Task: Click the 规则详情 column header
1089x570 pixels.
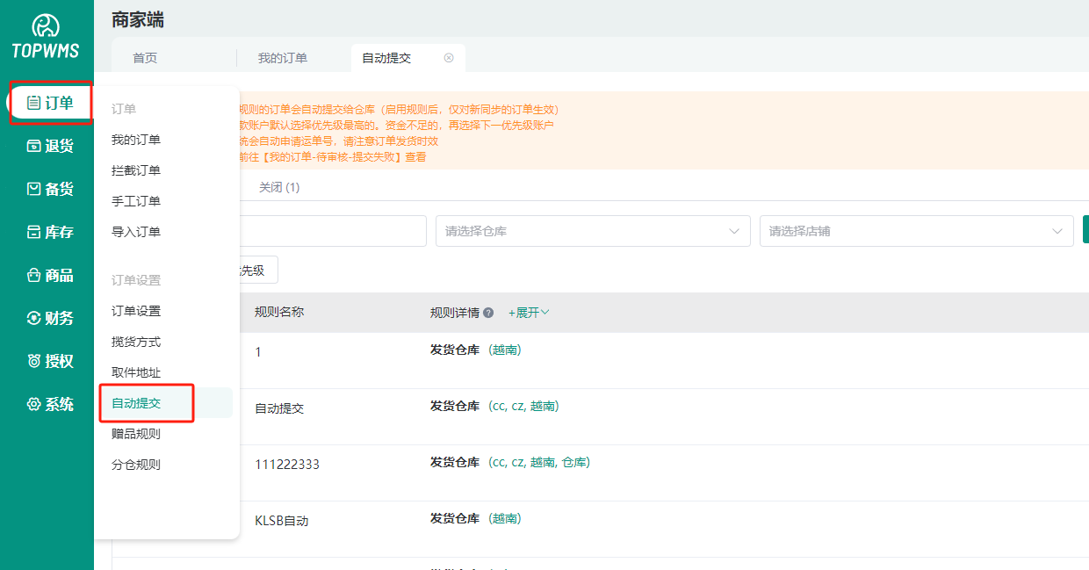Action: (x=454, y=313)
